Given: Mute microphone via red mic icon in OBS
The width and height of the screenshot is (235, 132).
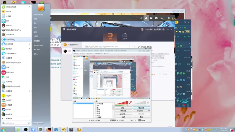Looking at the screenshot, I should 130,103.
